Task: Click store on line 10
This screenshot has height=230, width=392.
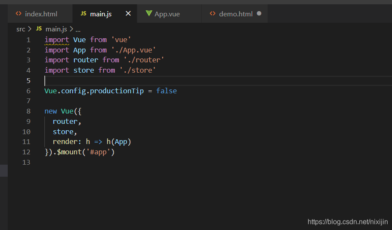Action: tap(63, 132)
